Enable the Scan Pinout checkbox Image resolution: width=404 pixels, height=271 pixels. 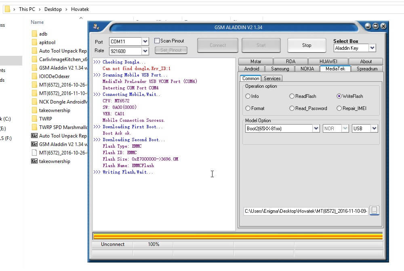pyautogui.click(x=157, y=41)
